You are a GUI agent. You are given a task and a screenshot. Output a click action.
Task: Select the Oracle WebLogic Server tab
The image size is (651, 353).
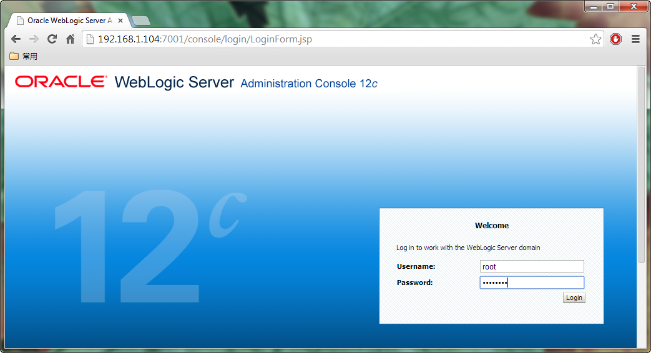(70, 21)
